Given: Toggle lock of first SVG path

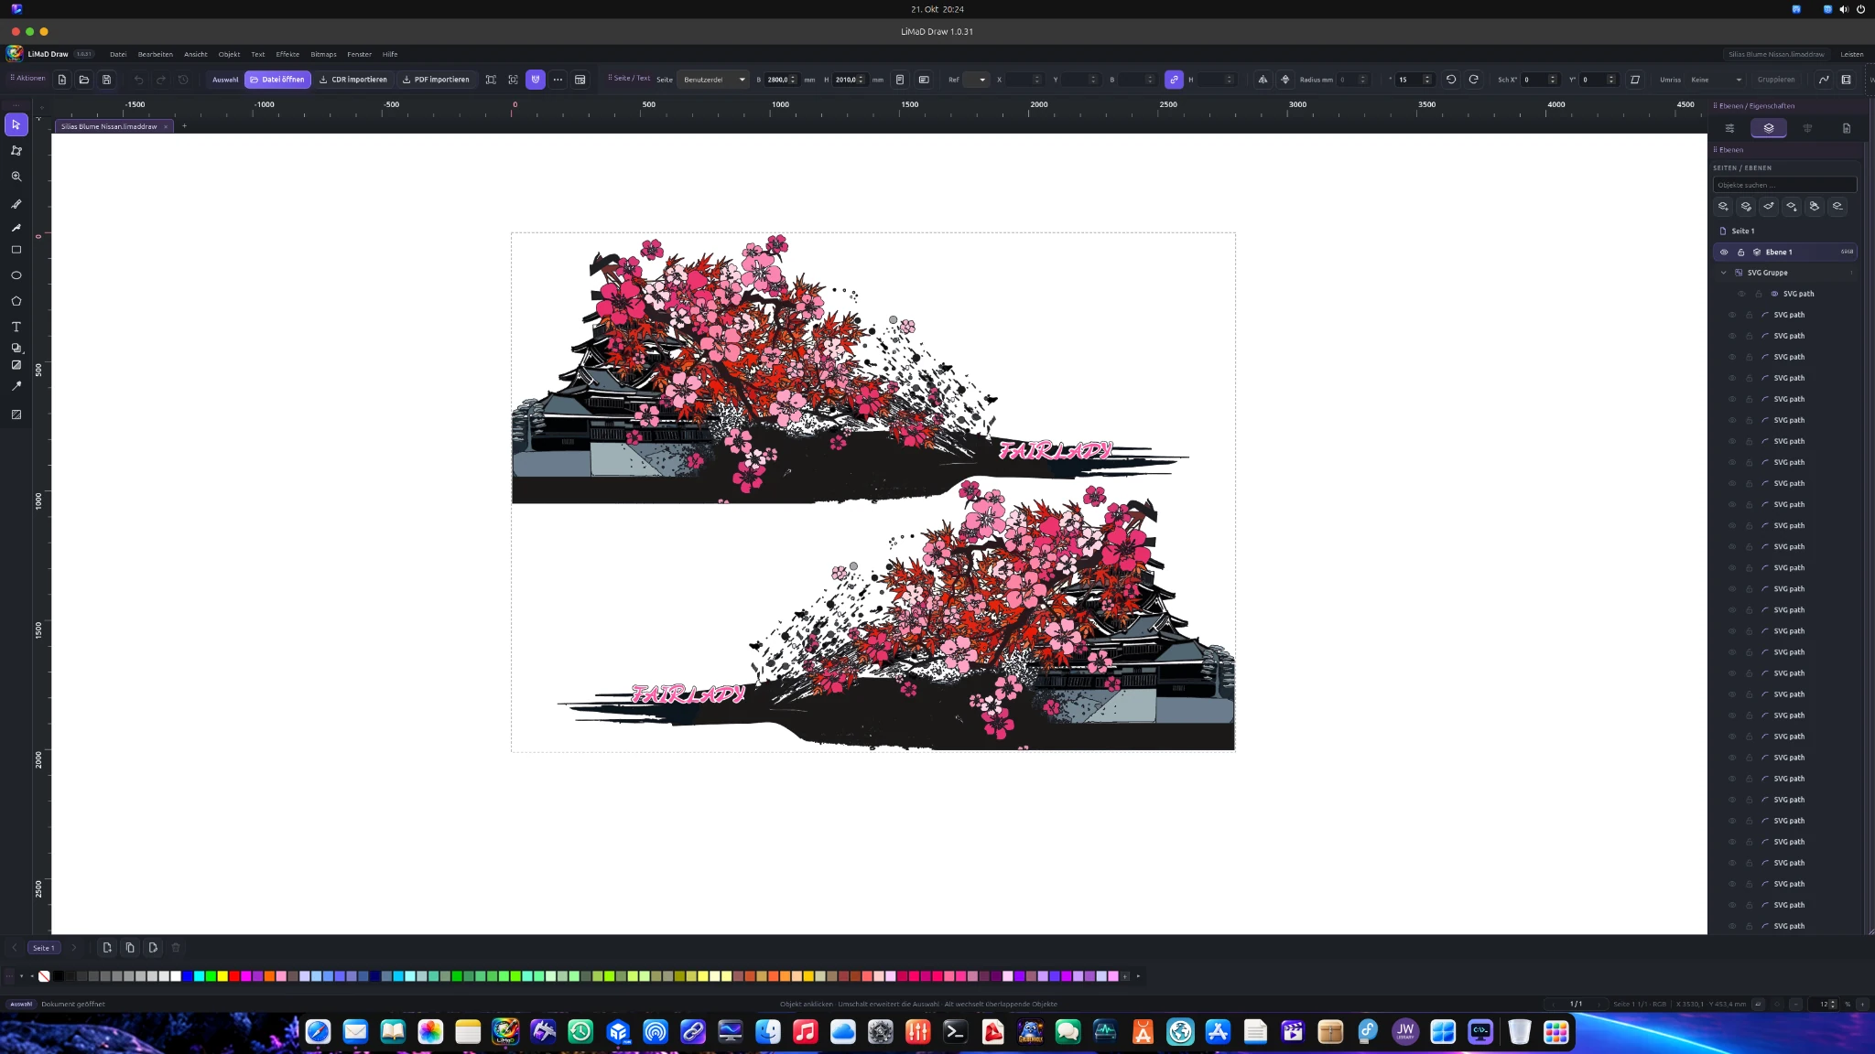Looking at the screenshot, I should pyautogui.click(x=1759, y=294).
